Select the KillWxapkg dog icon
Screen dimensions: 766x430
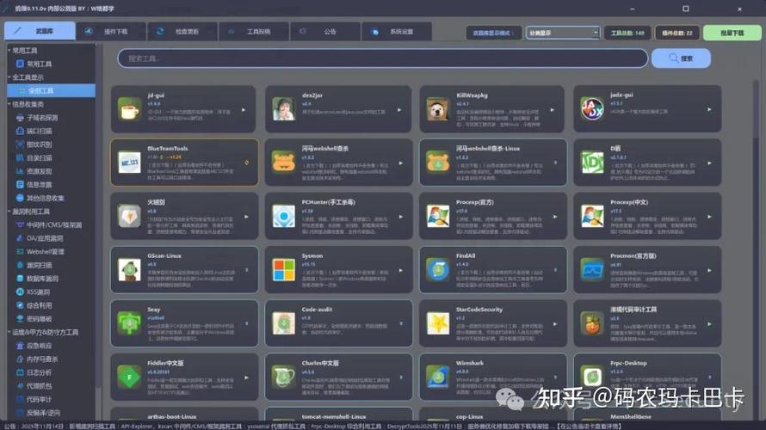point(438,109)
